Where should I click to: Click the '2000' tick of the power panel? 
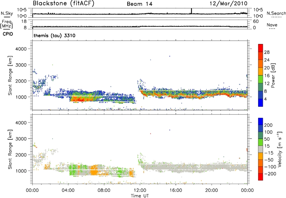[x=21, y=81]
